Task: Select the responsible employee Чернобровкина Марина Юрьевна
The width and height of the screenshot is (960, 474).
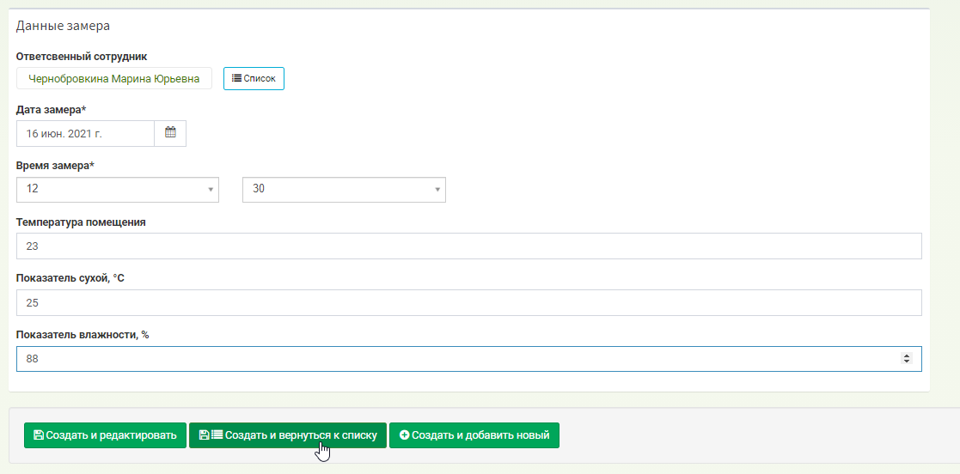Action: pyautogui.click(x=114, y=78)
